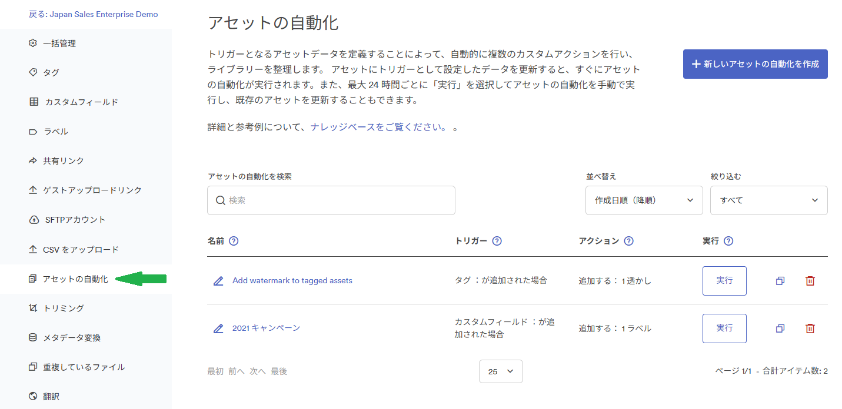Viewport: 842px width, 409px height.
Task: Click the pencil icon for 2021 キャンペーン
Action: coord(218,328)
